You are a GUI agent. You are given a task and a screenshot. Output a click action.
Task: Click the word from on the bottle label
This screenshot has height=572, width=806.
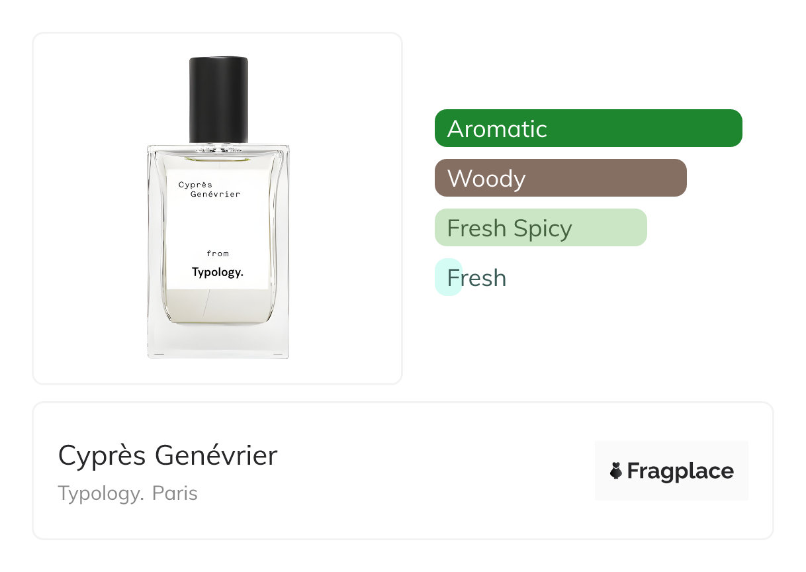pyautogui.click(x=218, y=254)
